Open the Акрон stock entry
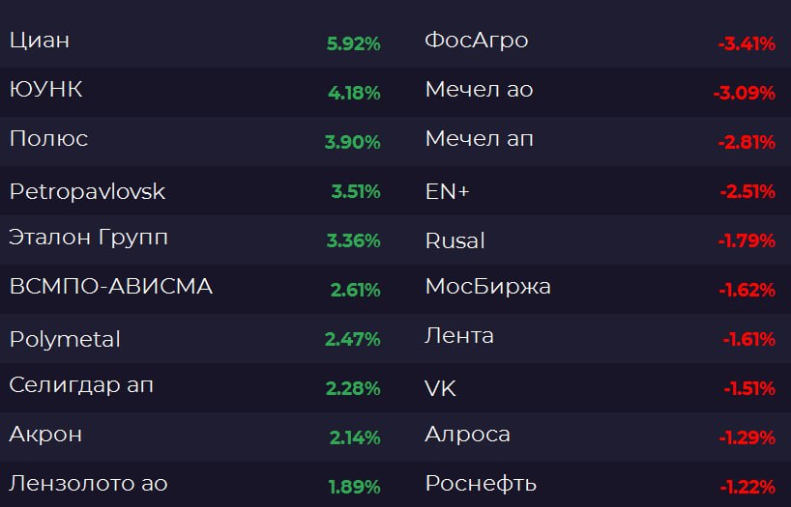This screenshot has width=791, height=507. (45, 435)
